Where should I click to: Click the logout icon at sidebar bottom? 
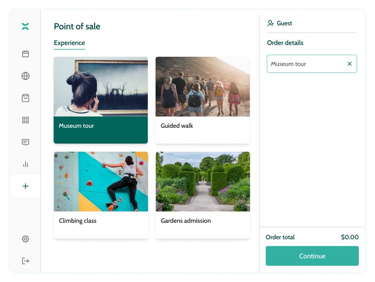point(25,261)
